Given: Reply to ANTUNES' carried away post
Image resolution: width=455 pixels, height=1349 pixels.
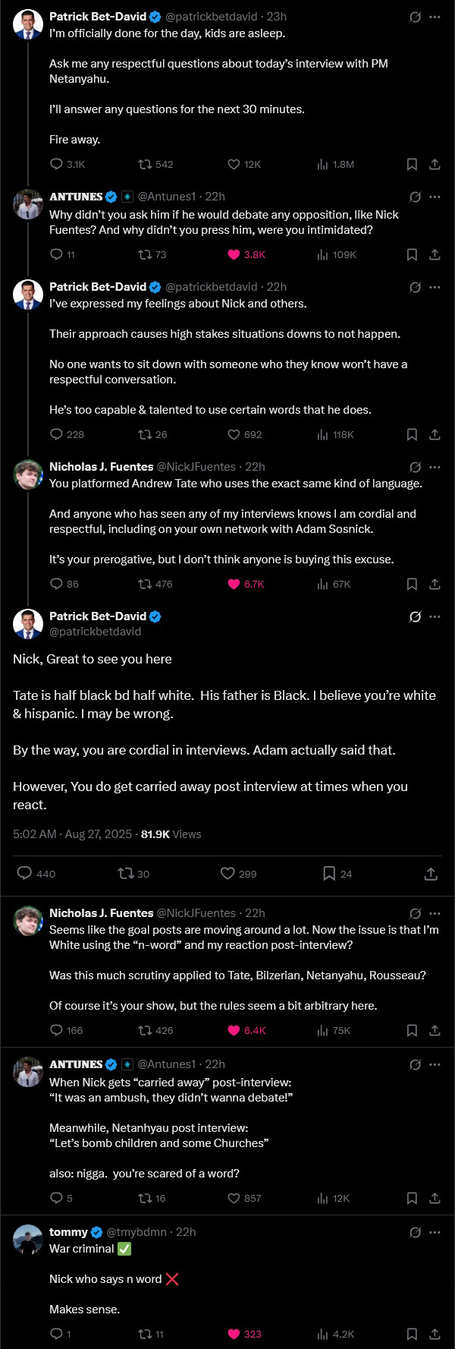Looking at the screenshot, I should click(56, 1198).
